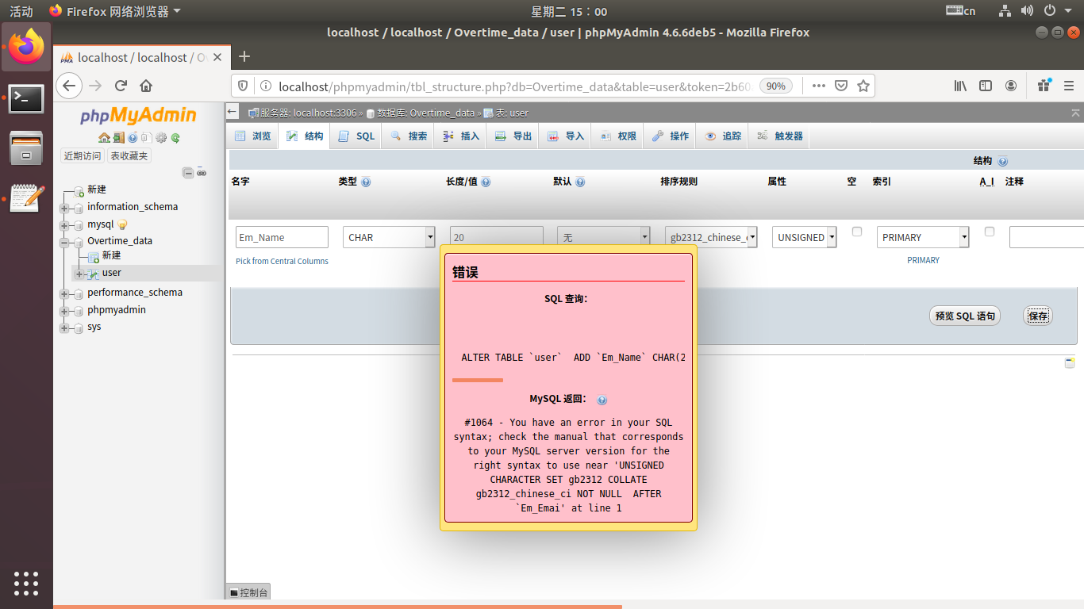The image size is (1084, 609).
Task: Open the 默认 default value dropdown showing 无
Action: click(604, 237)
